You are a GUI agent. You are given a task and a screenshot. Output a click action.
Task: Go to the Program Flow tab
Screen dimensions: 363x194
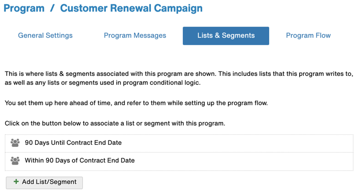coord(309,36)
